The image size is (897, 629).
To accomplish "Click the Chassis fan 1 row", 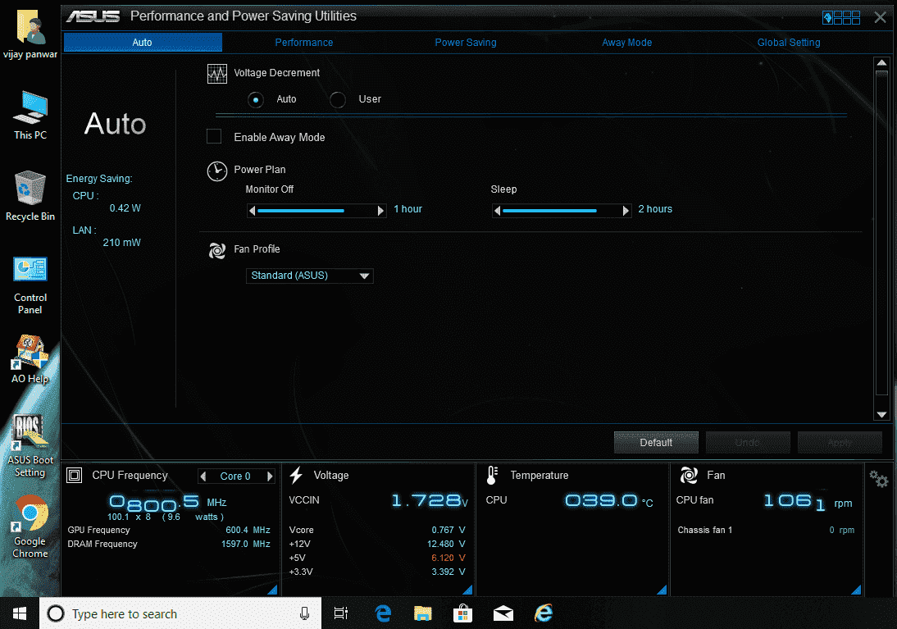I will tap(766, 530).
